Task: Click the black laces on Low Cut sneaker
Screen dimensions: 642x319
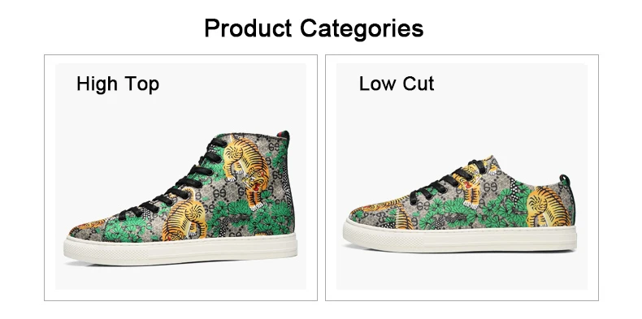Action: coord(447,181)
